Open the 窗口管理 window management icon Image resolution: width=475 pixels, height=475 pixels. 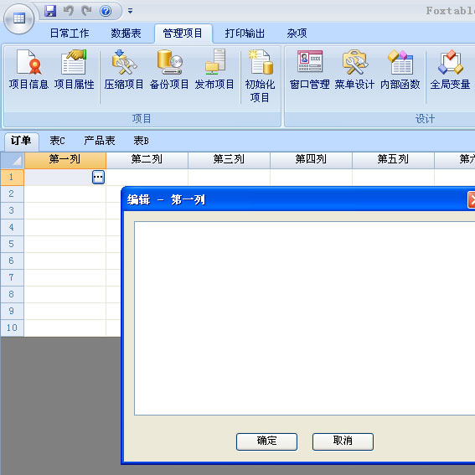tap(310, 70)
